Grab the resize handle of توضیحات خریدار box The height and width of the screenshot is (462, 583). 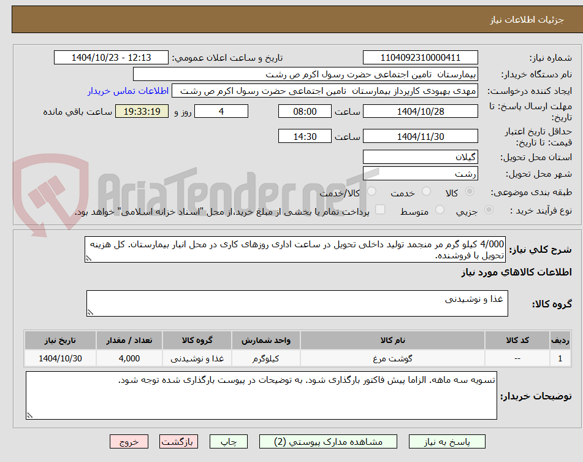29,415
